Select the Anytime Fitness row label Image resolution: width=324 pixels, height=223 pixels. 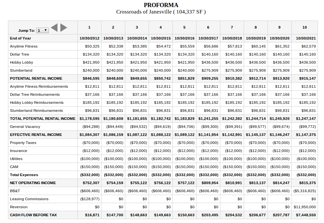coord(24,46)
